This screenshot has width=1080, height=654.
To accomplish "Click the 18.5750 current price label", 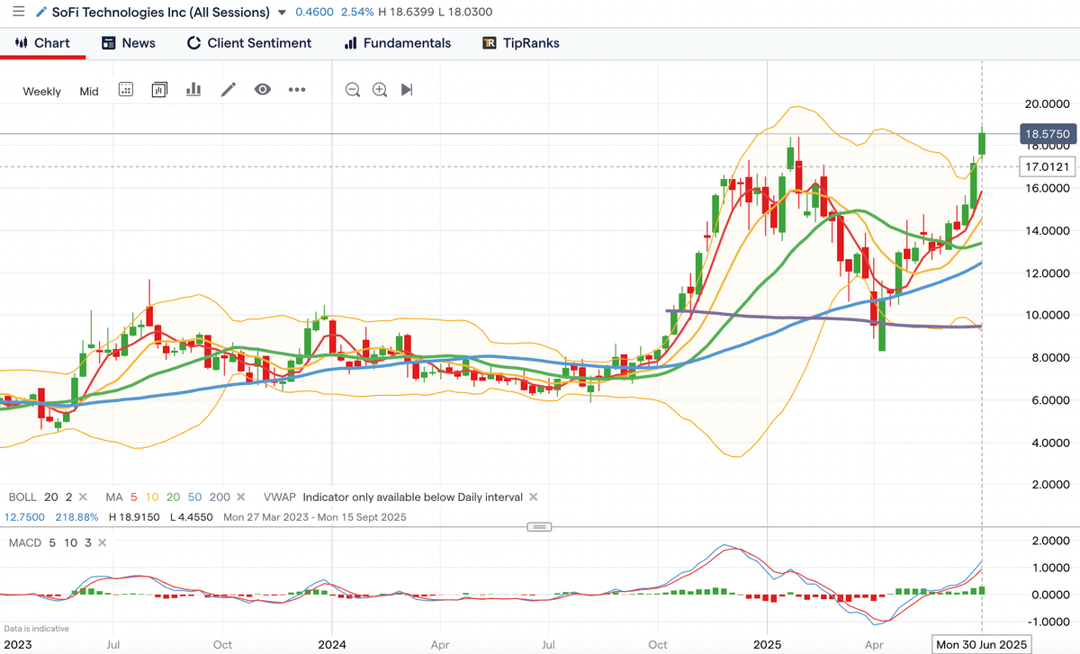I will 1048,134.
